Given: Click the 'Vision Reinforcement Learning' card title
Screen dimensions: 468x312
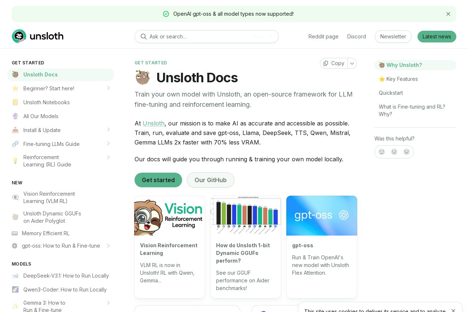Looking at the screenshot, I should pos(169,249).
